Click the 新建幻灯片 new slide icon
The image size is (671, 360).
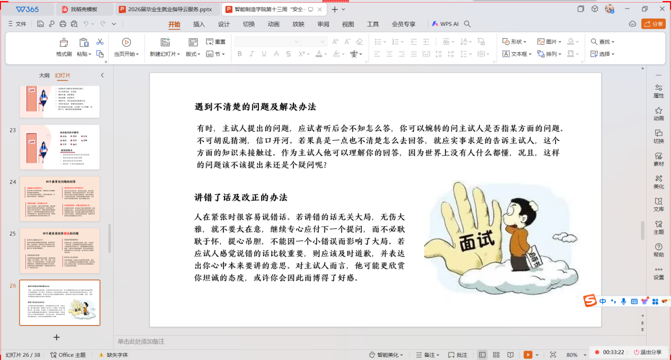(165, 42)
